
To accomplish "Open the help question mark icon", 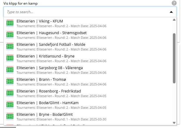I will (174, 3).
